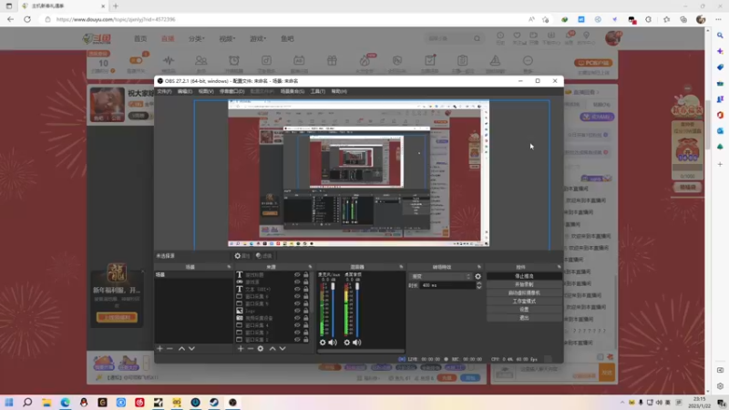Screen dimensions: 729x410
Task: Toggle the lock on the 窗口采集 5 source
Action: 306,303
